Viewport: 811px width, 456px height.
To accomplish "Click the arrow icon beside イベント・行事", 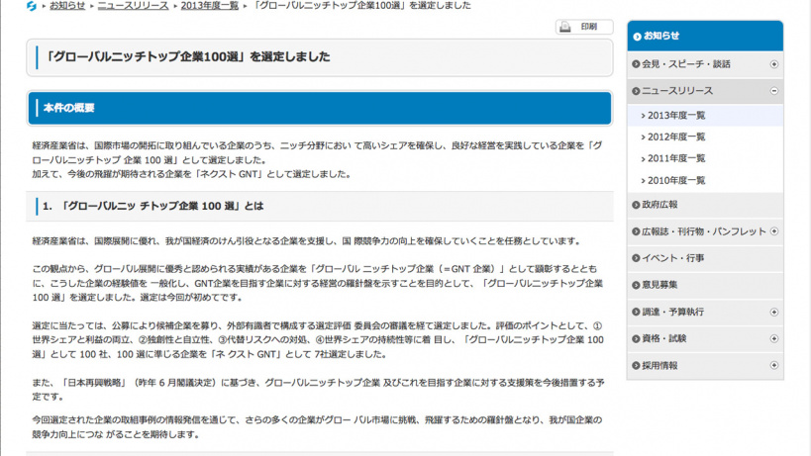I will pos(635,258).
